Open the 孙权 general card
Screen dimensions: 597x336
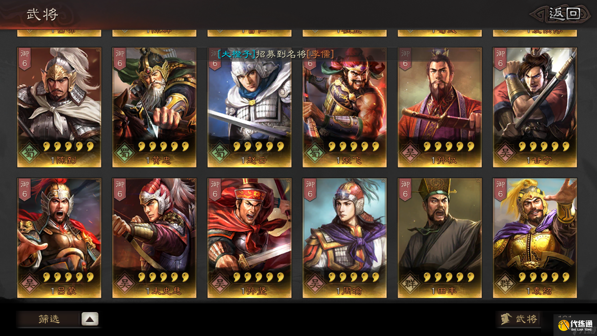(440, 107)
